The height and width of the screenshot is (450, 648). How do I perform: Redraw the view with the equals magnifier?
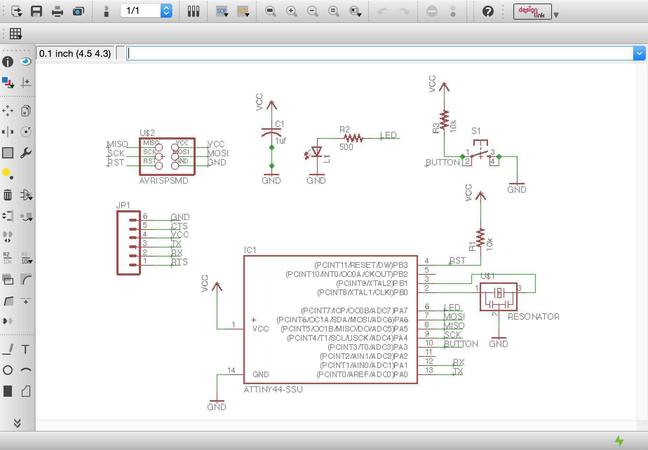(333, 11)
